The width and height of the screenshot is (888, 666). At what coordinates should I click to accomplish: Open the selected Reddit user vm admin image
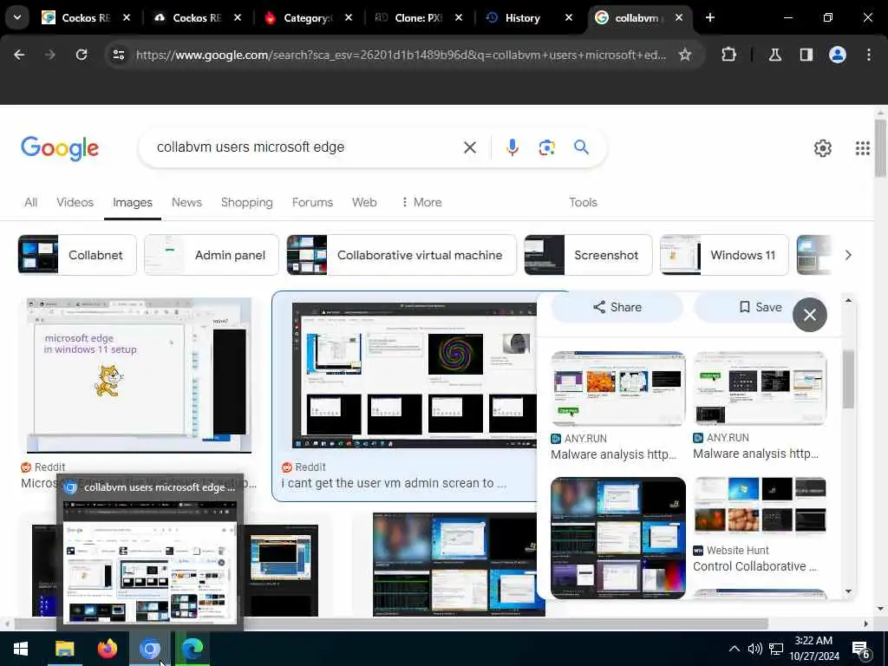pyautogui.click(x=415, y=375)
